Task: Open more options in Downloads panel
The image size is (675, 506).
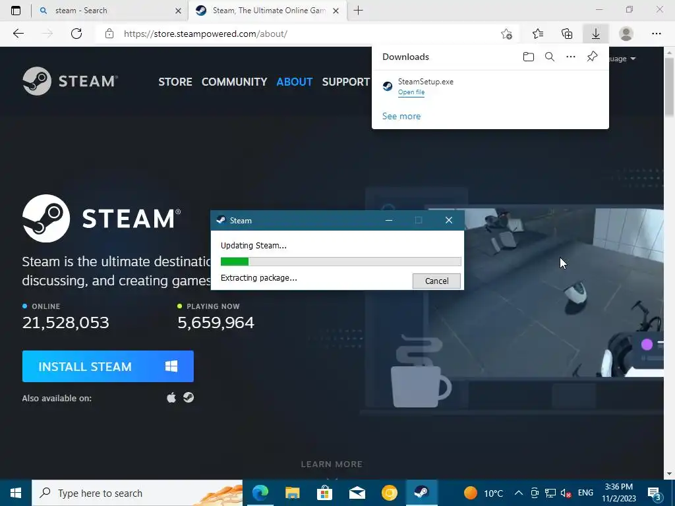Action: (x=571, y=57)
